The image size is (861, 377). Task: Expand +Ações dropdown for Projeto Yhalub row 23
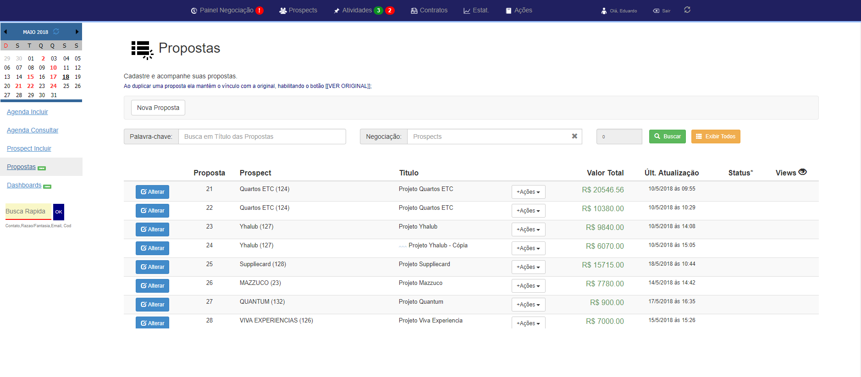(x=528, y=229)
